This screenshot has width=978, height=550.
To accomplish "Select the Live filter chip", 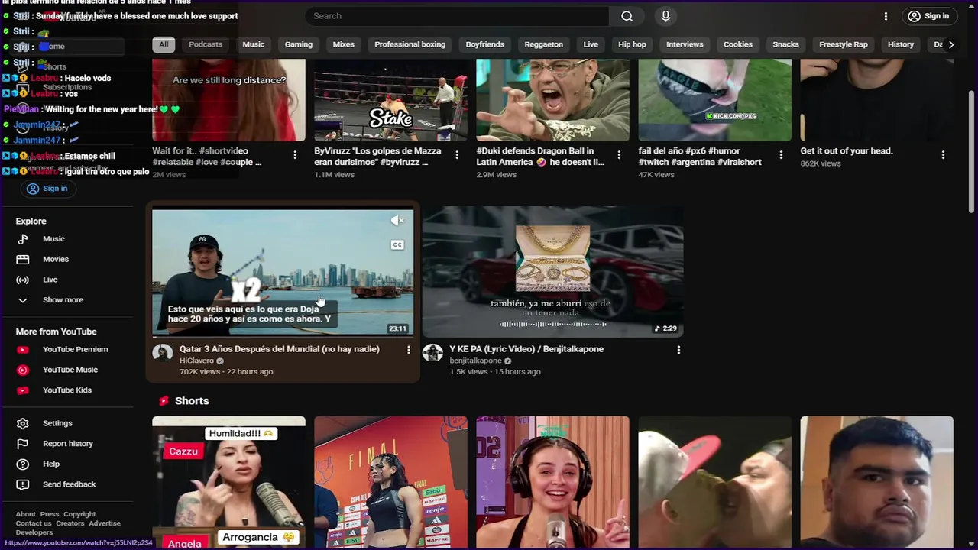I will 591,44.
